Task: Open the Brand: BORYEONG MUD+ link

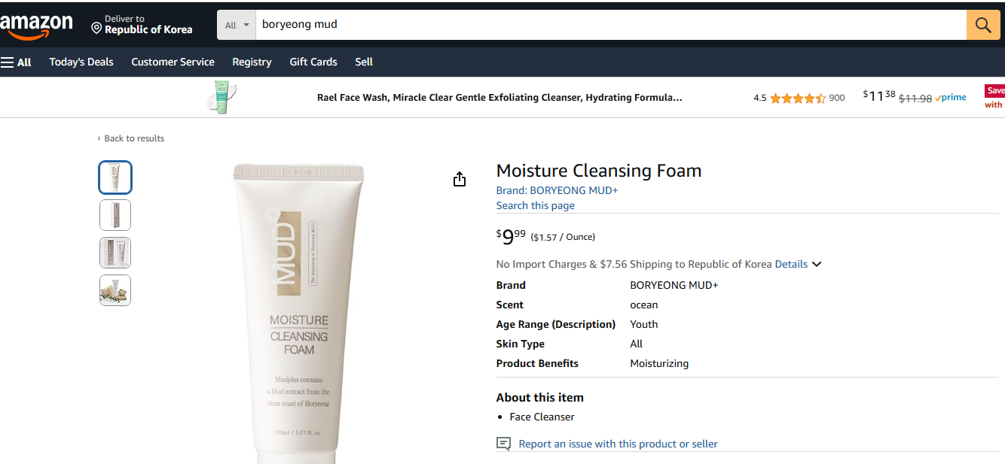Action: click(557, 190)
